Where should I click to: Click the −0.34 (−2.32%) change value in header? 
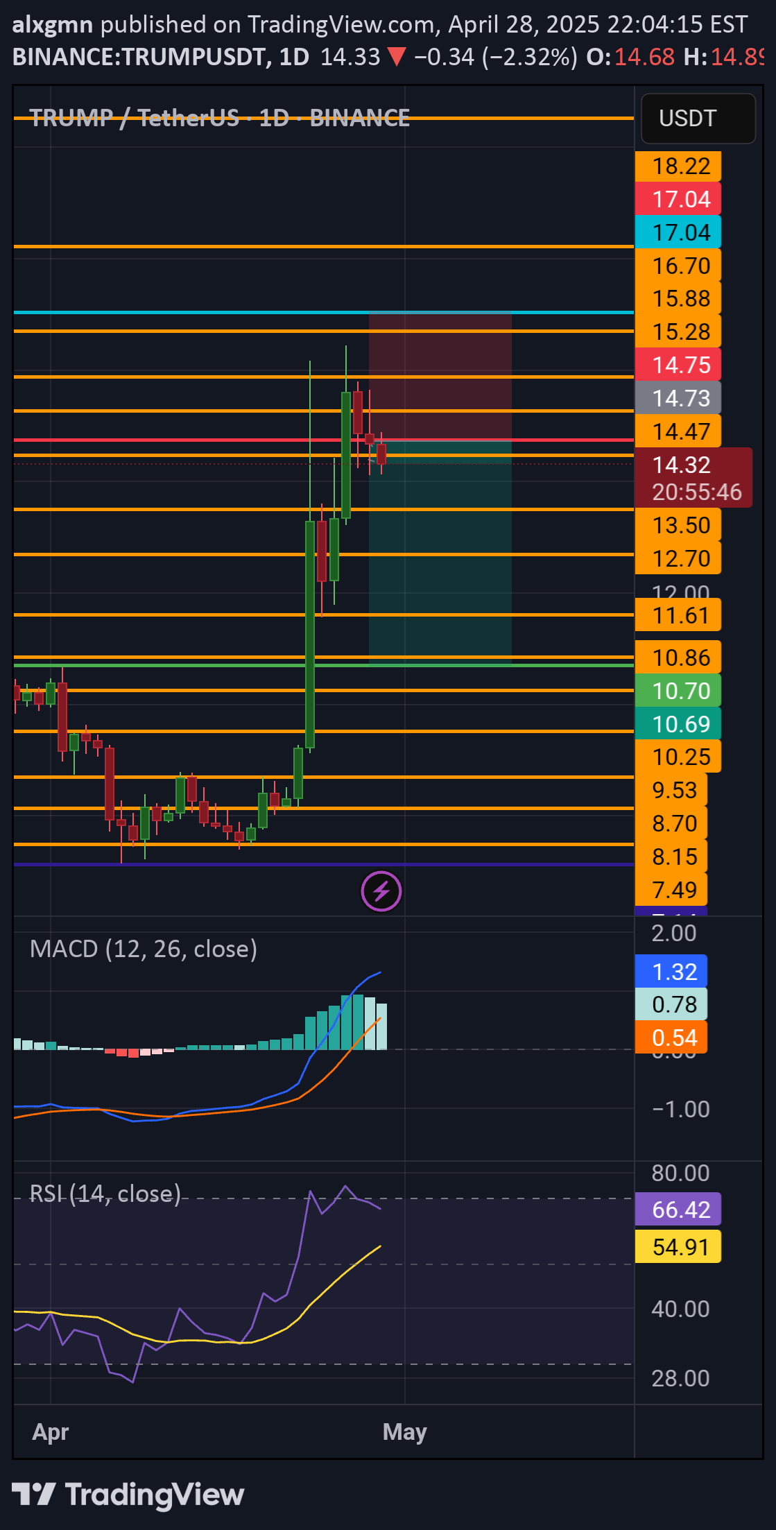click(x=495, y=57)
